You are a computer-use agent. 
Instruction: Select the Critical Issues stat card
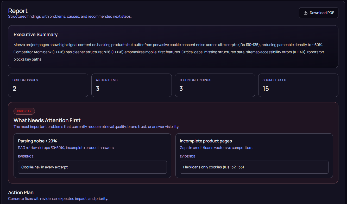[x=48, y=85]
